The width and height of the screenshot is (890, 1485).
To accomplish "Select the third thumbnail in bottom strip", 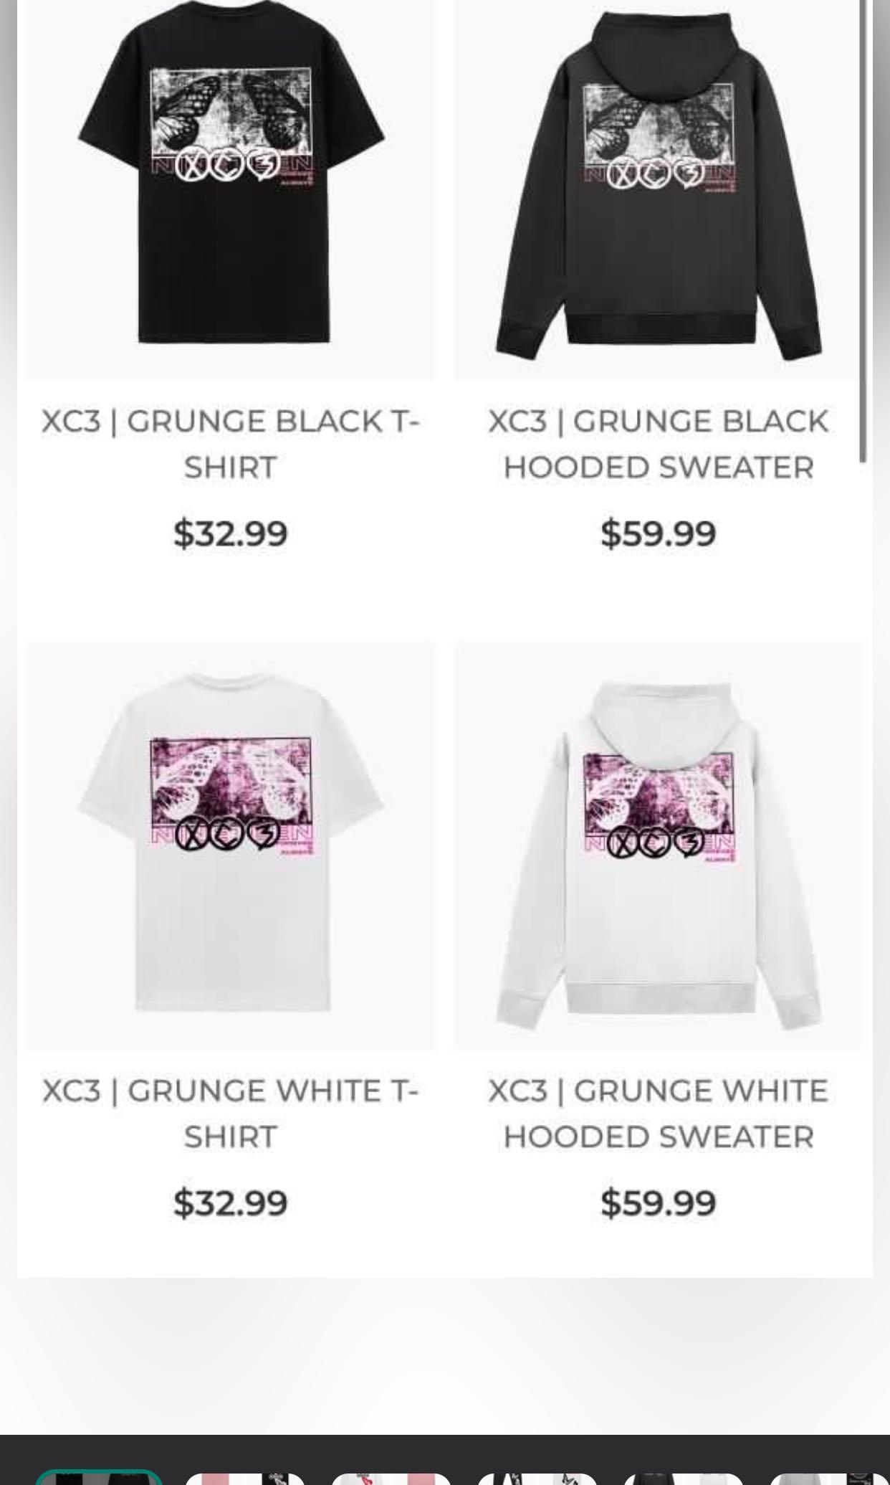I will pyautogui.click(x=391, y=1478).
